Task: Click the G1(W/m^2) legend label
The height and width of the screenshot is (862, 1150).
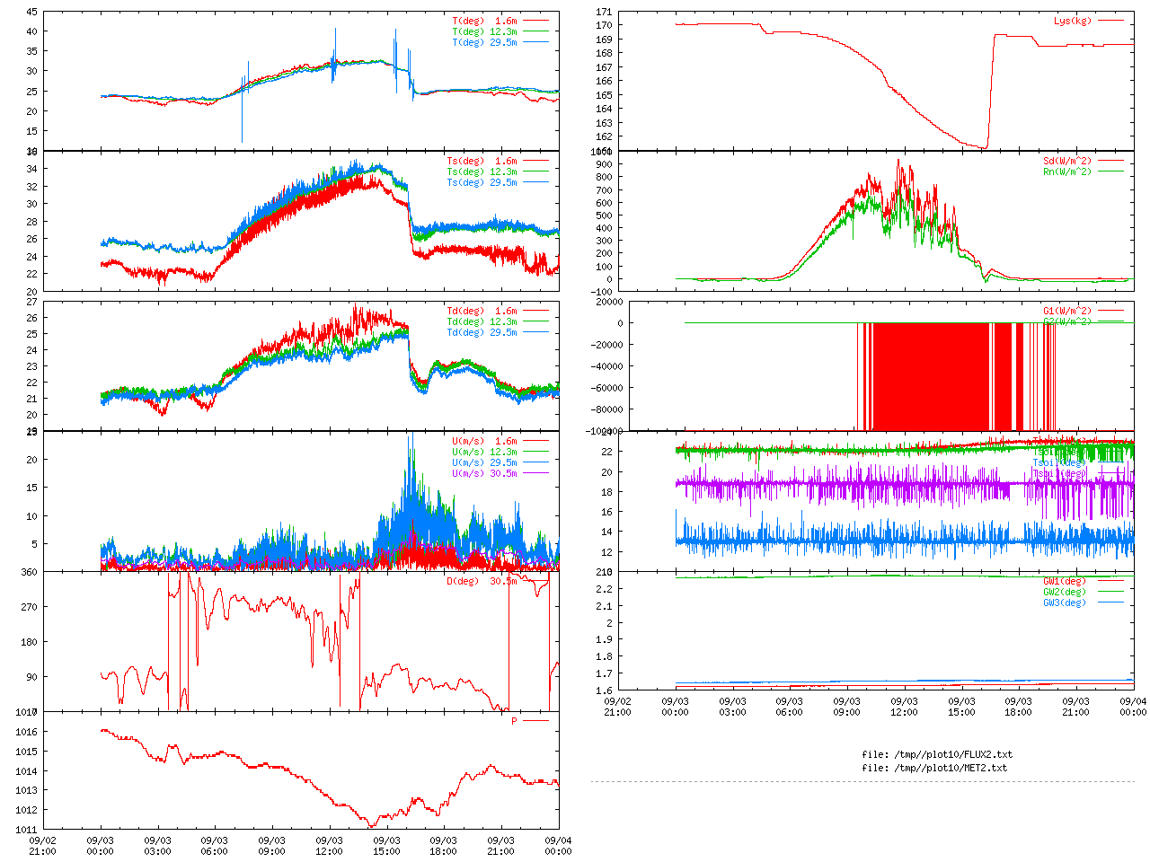Action: [1068, 311]
